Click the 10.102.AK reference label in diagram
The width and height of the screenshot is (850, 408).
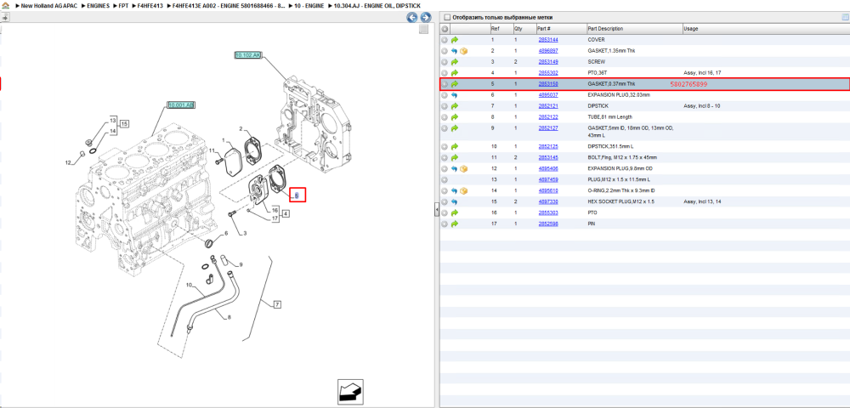pyautogui.click(x=248, y=54)
